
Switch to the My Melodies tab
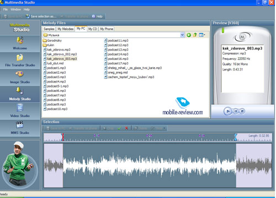coord(65,29)
